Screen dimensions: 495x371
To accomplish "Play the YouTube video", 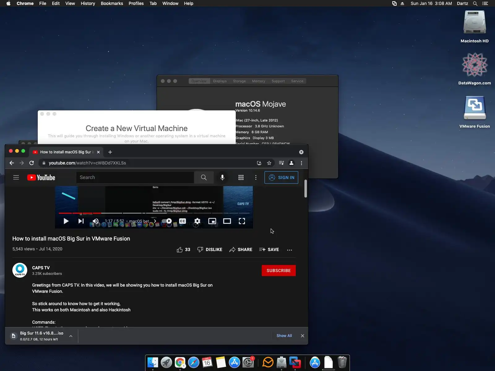I will click(66, 221).
